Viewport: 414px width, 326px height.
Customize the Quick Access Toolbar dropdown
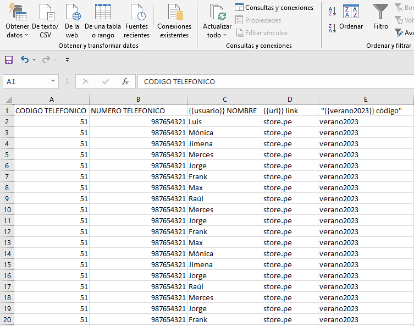coord(67,59)
